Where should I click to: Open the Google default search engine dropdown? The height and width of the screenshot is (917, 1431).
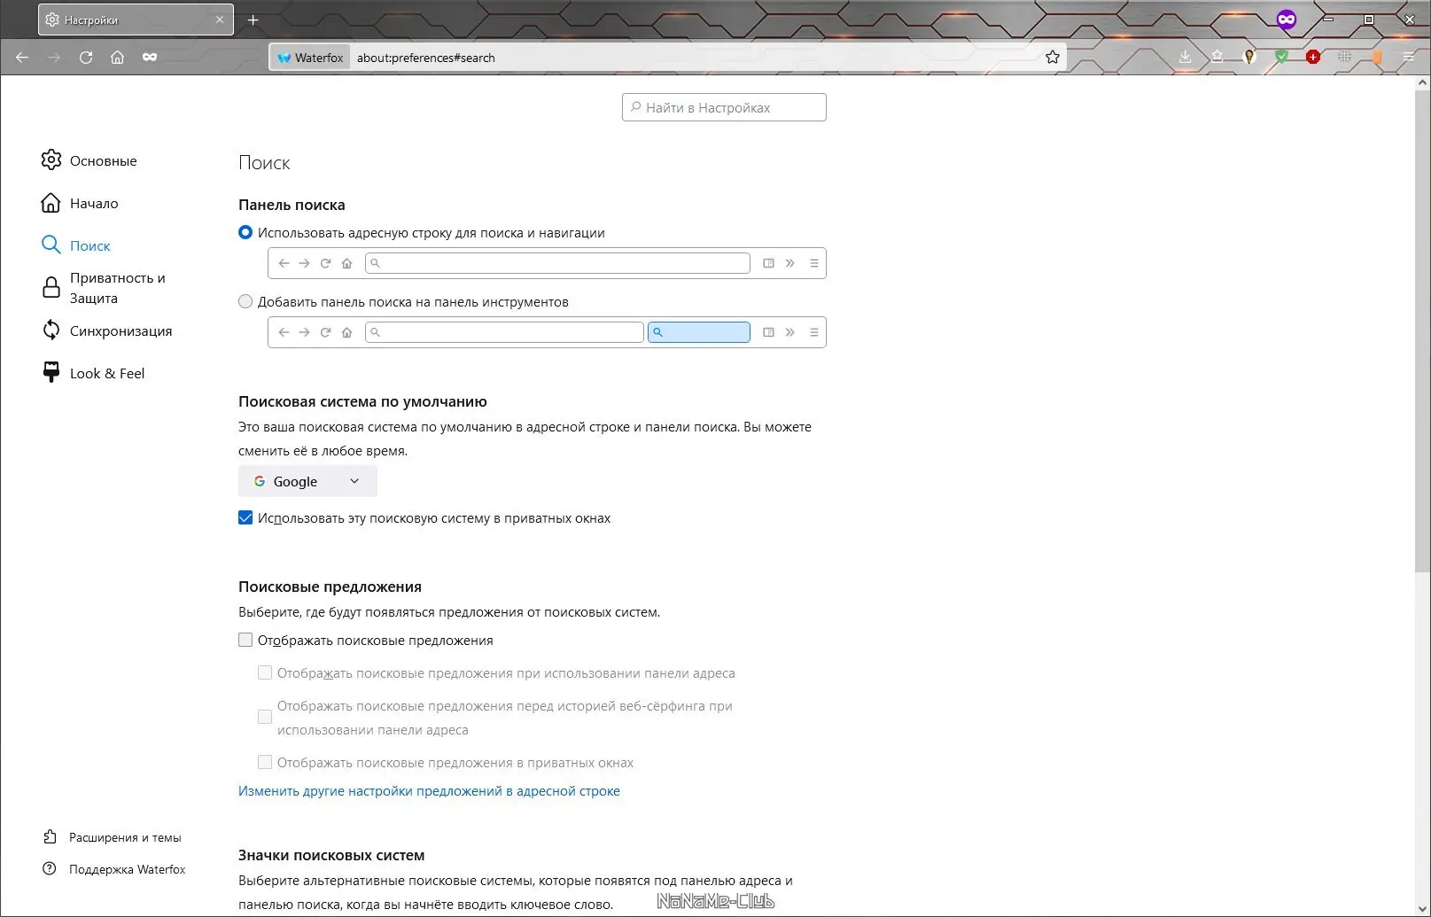pyautogui.click(x=307, y=481)
